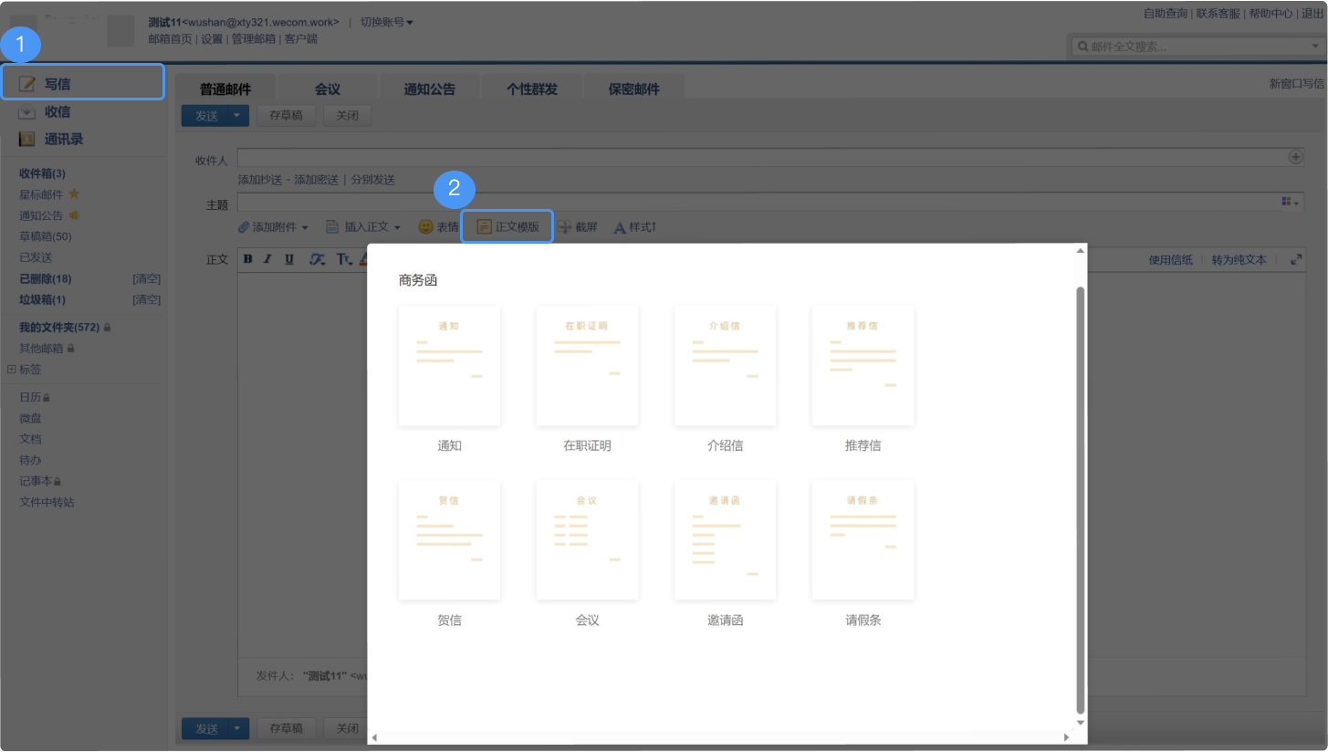Select the 邀请函 template thumbnail
This screenshot has width=1328, height=752.
click(x=725, y=539)
